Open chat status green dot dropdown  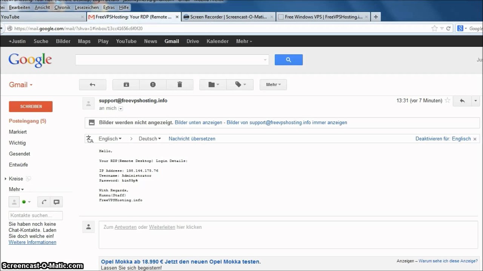tap(26, 202)
